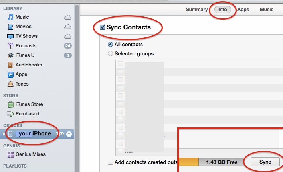This screenshot has width=283, height=172.
Task: Enable Add contacts created outside checkbox
Action: (x=110, y=162)
